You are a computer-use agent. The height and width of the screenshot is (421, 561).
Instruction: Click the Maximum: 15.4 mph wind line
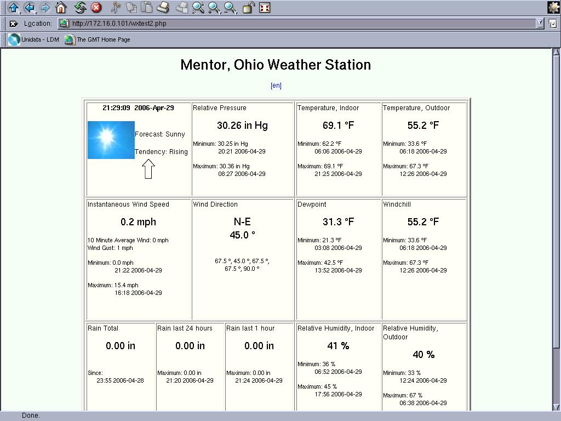113,285
